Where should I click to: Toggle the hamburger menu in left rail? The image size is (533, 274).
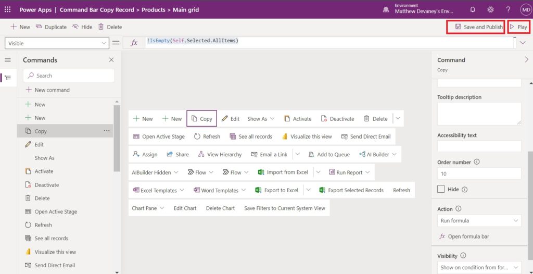click(x=8, y=60)
